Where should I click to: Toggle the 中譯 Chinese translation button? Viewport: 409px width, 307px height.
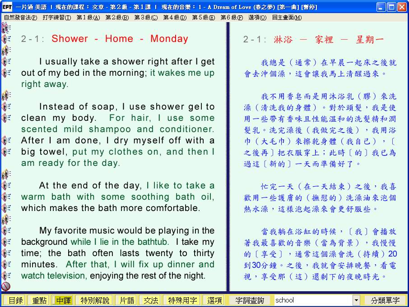63,300
